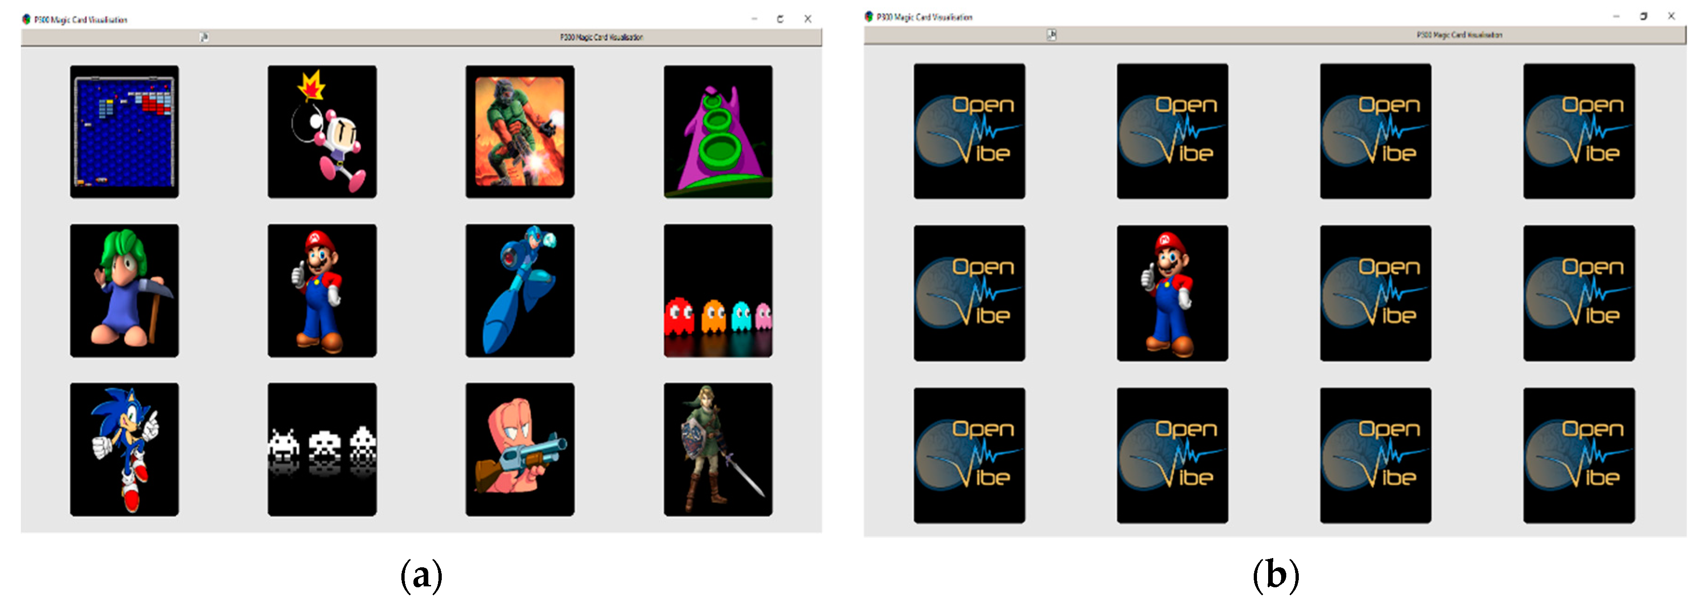
Task: Click the Arkanoid breakout game card
Action: [x=124, y=131]
